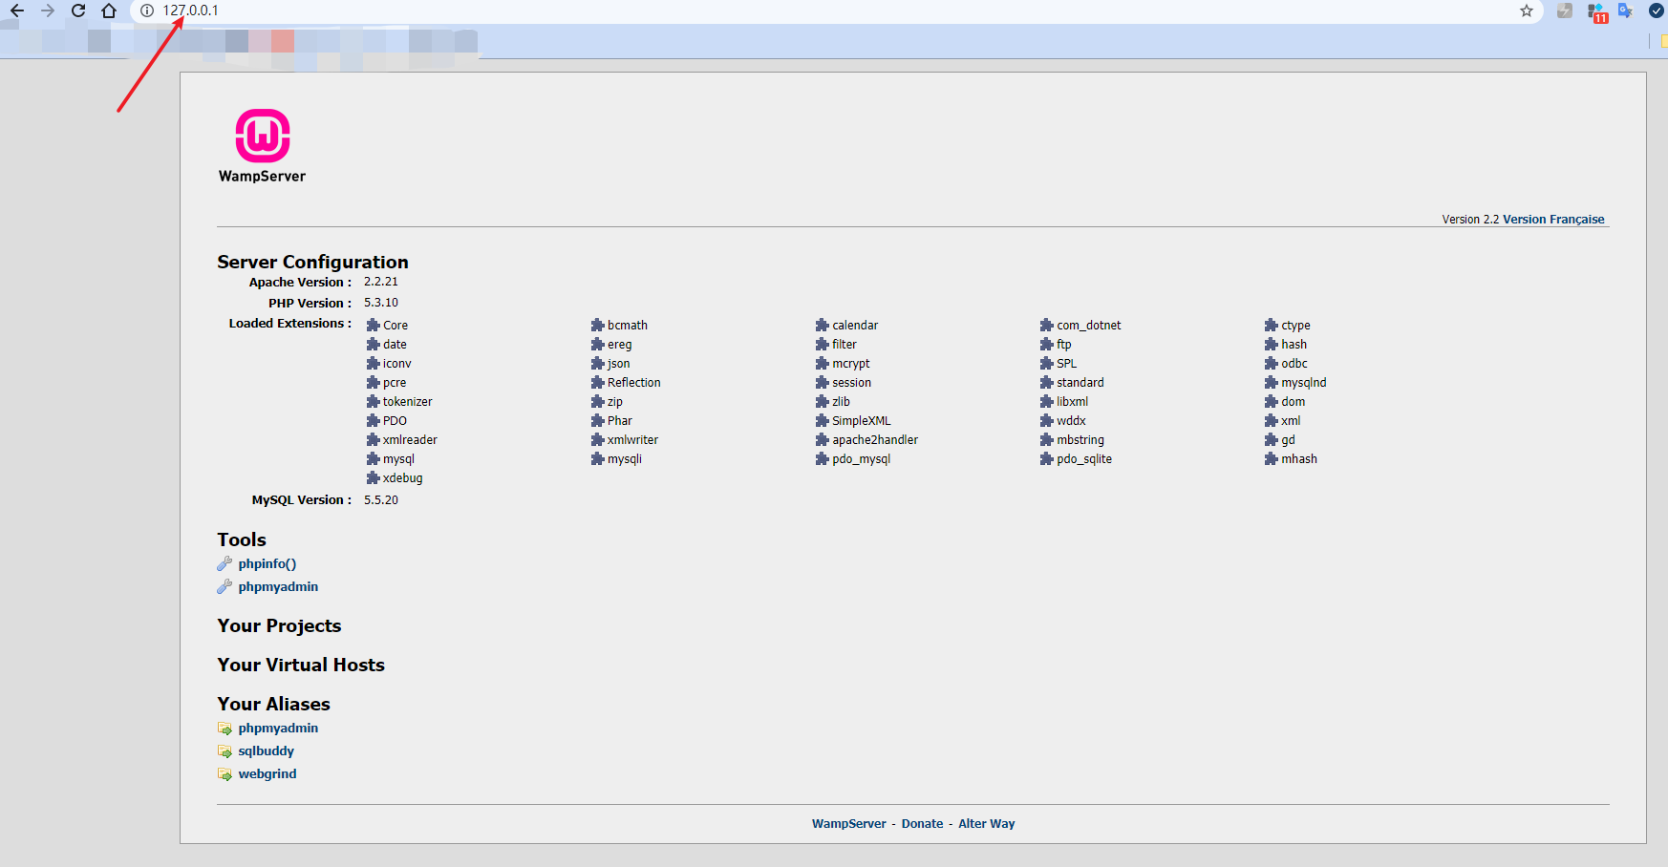The height and width of the screenshot is (867, 1668).
Task: Open the dark blue checkmark extension icon
Action: [1657, 11]
